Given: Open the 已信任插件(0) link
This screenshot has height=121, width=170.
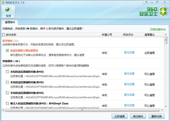Looking at the screenshot, I should click(x=158, y=29).
